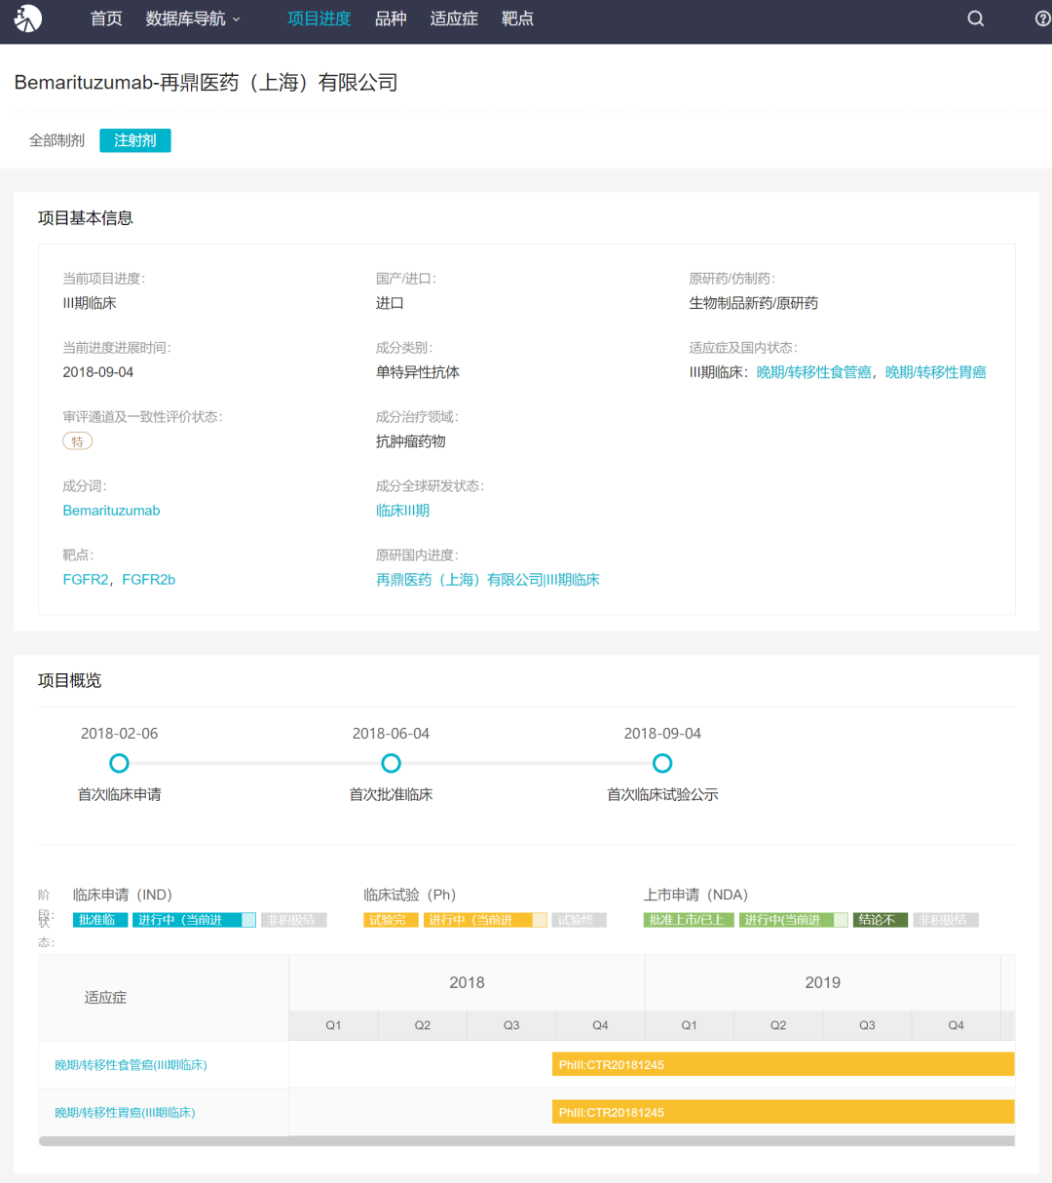Screen dimensions: 1052x1183
Task: Open the 品种 navigation item
Action: 391,19
